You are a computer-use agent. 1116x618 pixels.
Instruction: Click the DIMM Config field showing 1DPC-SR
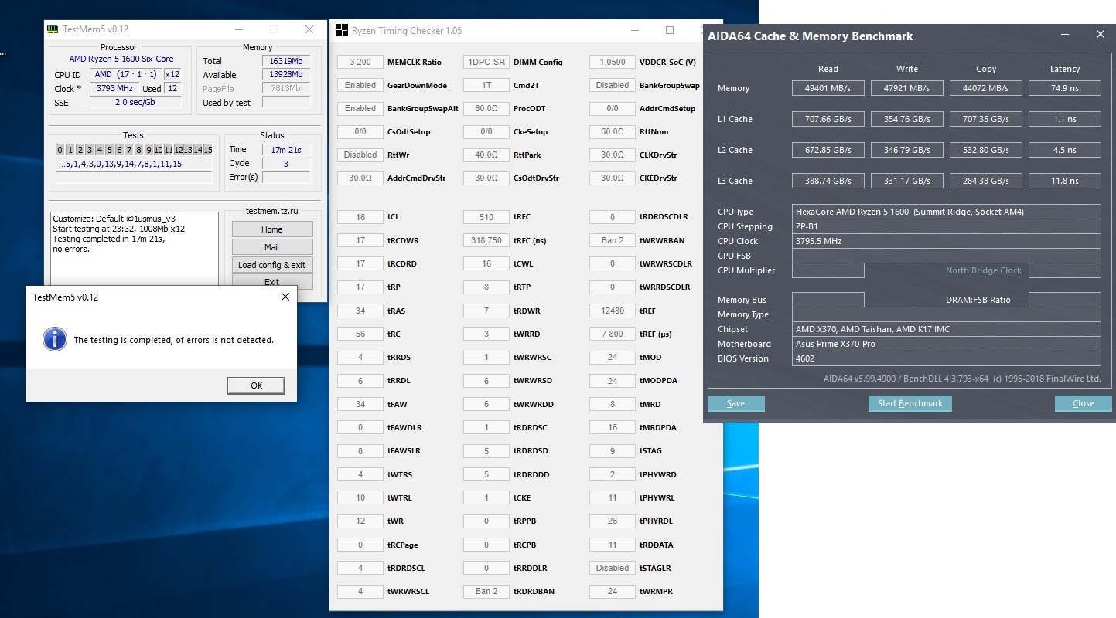(x=486, y=62)
